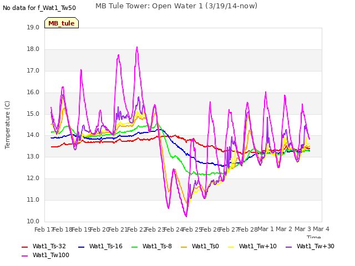Select the Wat1_Ts-8 legend entry

point(151,246)
